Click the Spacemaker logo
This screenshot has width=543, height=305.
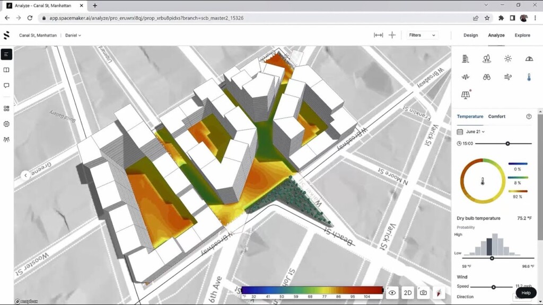(6, 35)
